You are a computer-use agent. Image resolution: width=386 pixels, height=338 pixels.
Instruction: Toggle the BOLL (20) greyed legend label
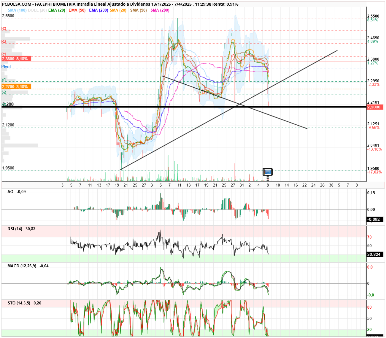[37, 10]
